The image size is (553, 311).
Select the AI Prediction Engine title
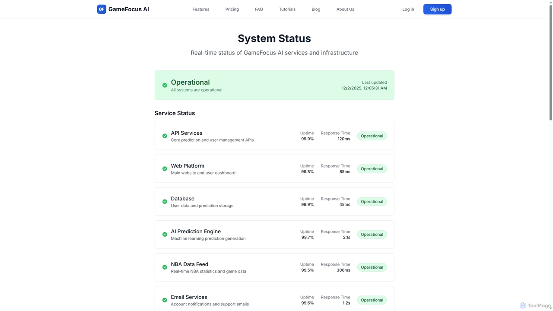(x=196, y=232)
